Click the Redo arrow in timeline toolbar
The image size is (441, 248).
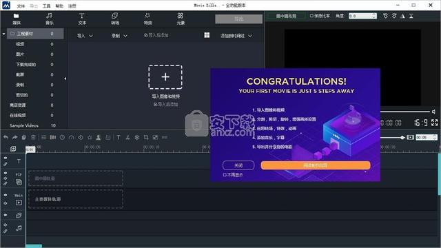(x=15, y=137)
